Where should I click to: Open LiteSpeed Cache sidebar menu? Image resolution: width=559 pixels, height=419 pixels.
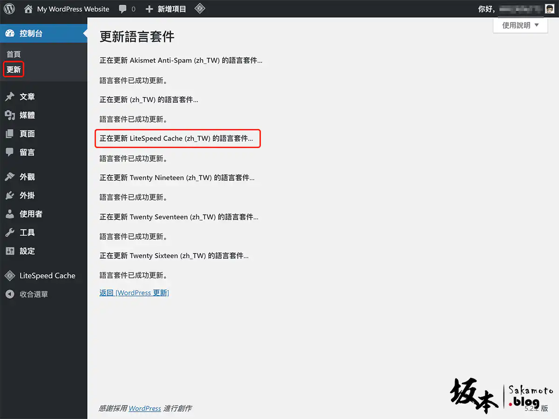tap(47, 276)
